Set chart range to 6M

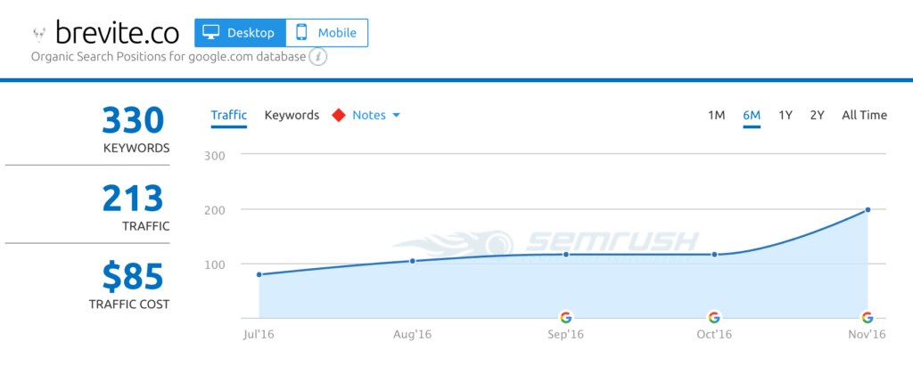tap(752, 115)
